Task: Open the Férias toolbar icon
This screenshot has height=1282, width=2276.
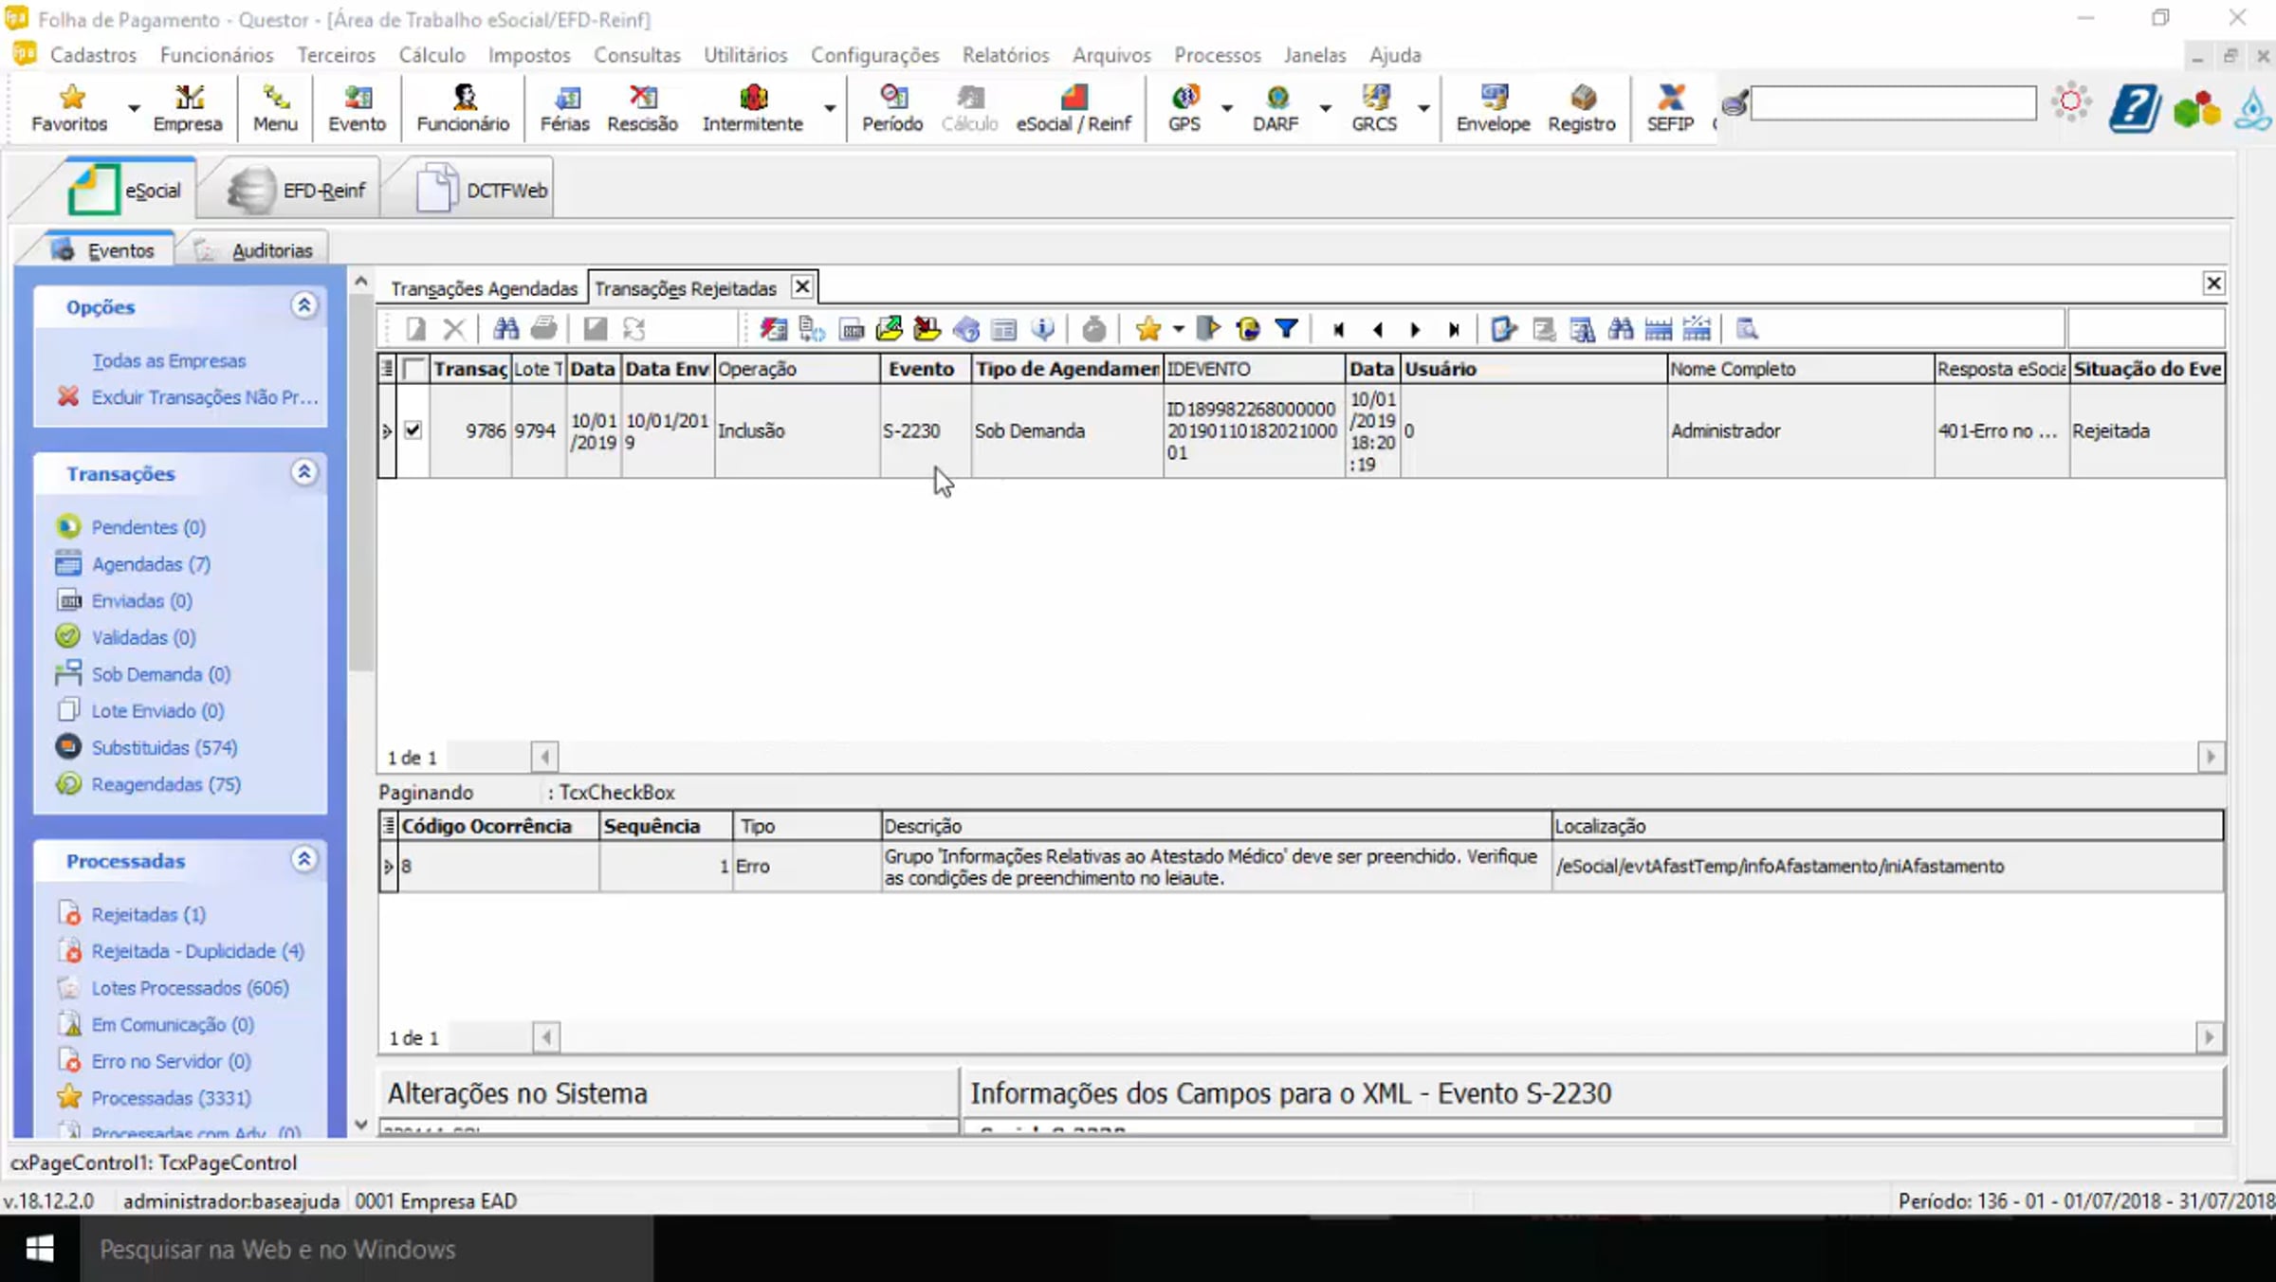Action: click(x=564, y=107)
